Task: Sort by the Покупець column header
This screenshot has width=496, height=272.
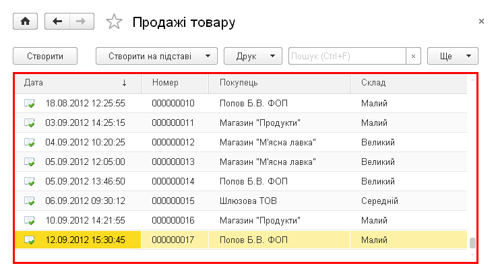Action: pos(279,83)
